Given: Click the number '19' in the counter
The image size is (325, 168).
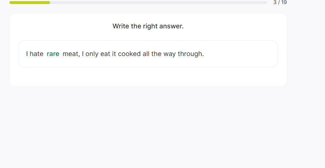Looking at the screenshot, I should click(283, 3).
